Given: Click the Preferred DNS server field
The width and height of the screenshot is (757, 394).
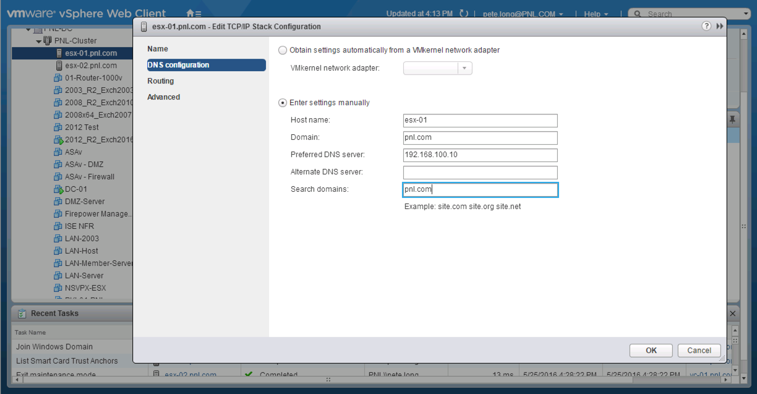Looking at the screenshot, I should tap(480, 155).
